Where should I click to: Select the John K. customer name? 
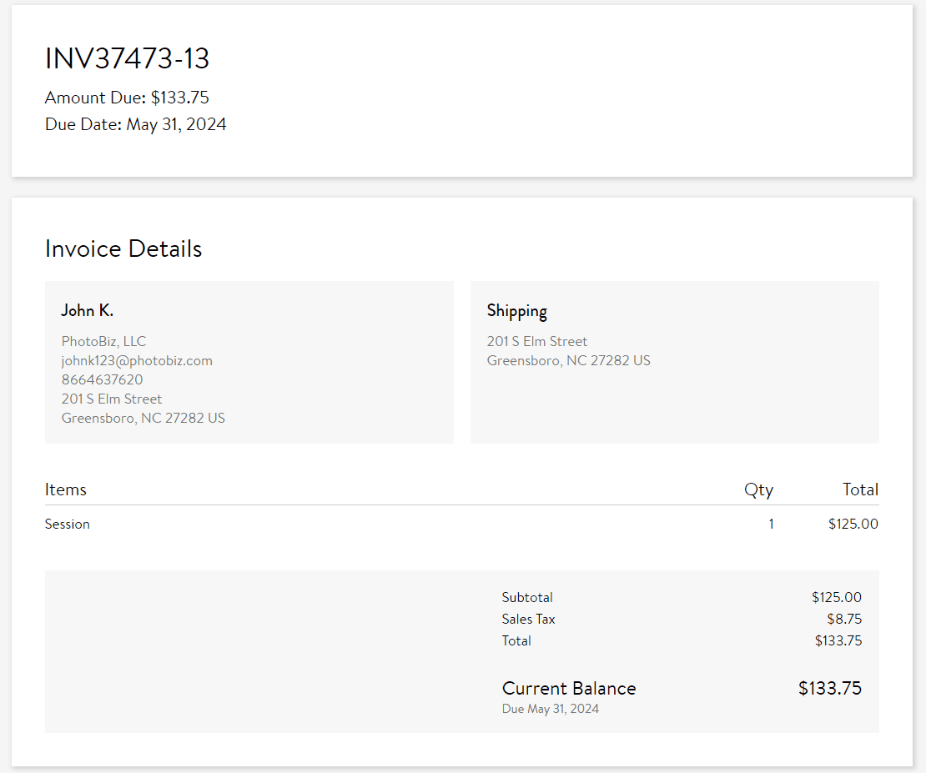pyautogui.click(x=87, y=310)
